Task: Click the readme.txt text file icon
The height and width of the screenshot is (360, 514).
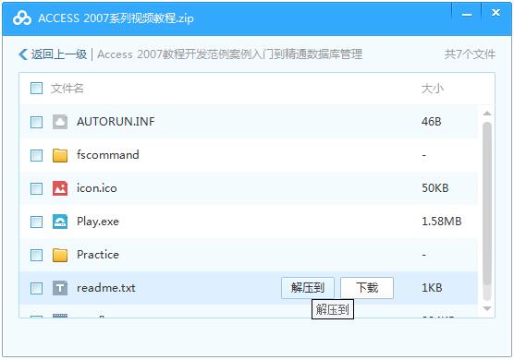Action: pyautogui.click(x=60, y=288)
